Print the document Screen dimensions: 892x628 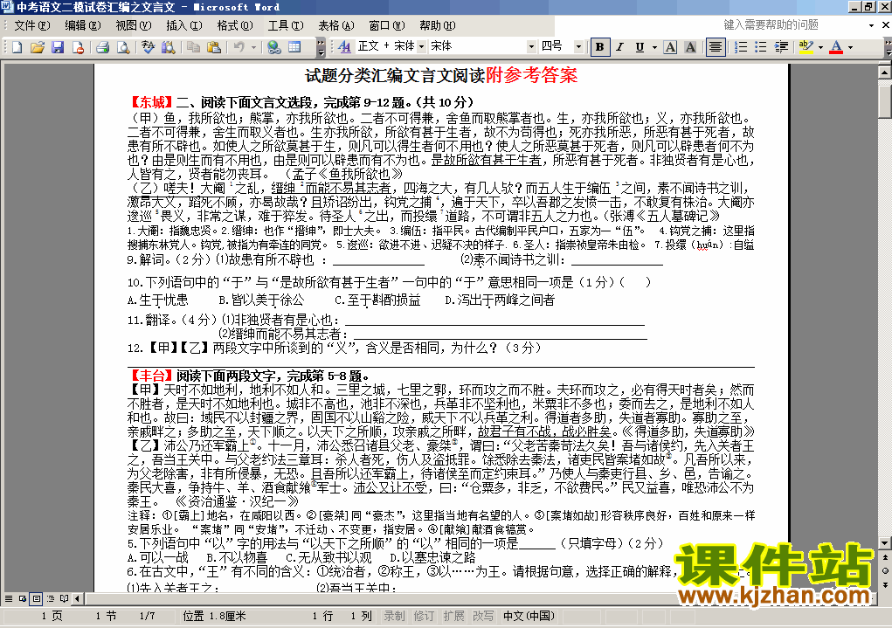103,47
